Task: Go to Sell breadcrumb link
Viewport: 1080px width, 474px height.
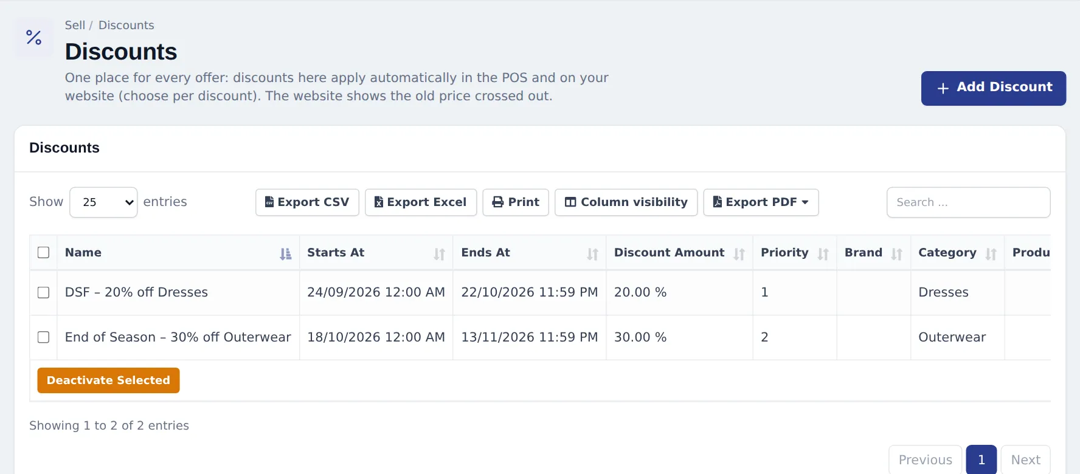Action: pyautogui.click(x=75, y=25)
